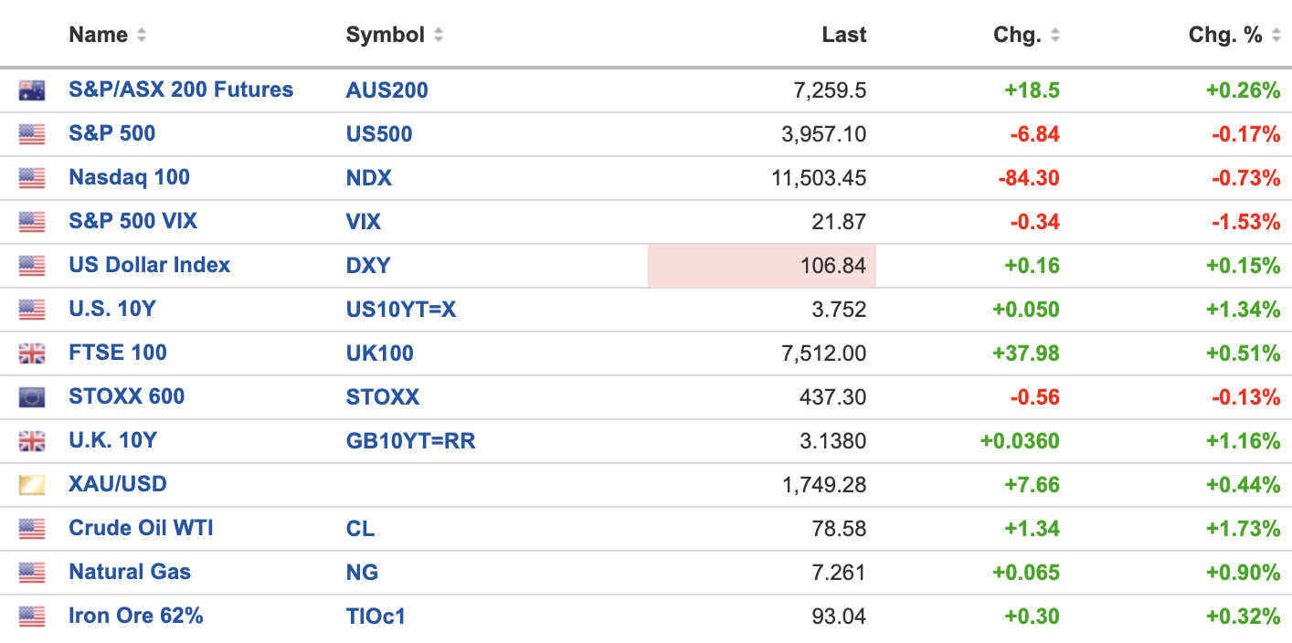The height and width of the screenshot is (643, 1292).
Task: Click the Australian flag icon beside S&P/ASX 200
Action: 32,90
